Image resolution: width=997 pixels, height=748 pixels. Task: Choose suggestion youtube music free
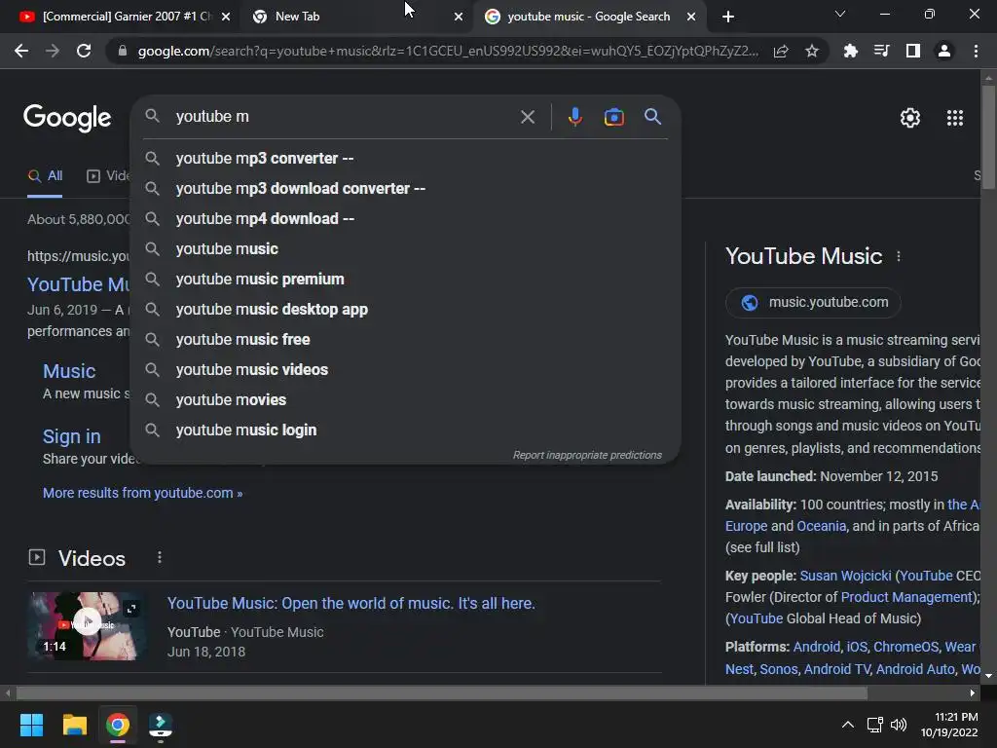click(x=406, y=340)
